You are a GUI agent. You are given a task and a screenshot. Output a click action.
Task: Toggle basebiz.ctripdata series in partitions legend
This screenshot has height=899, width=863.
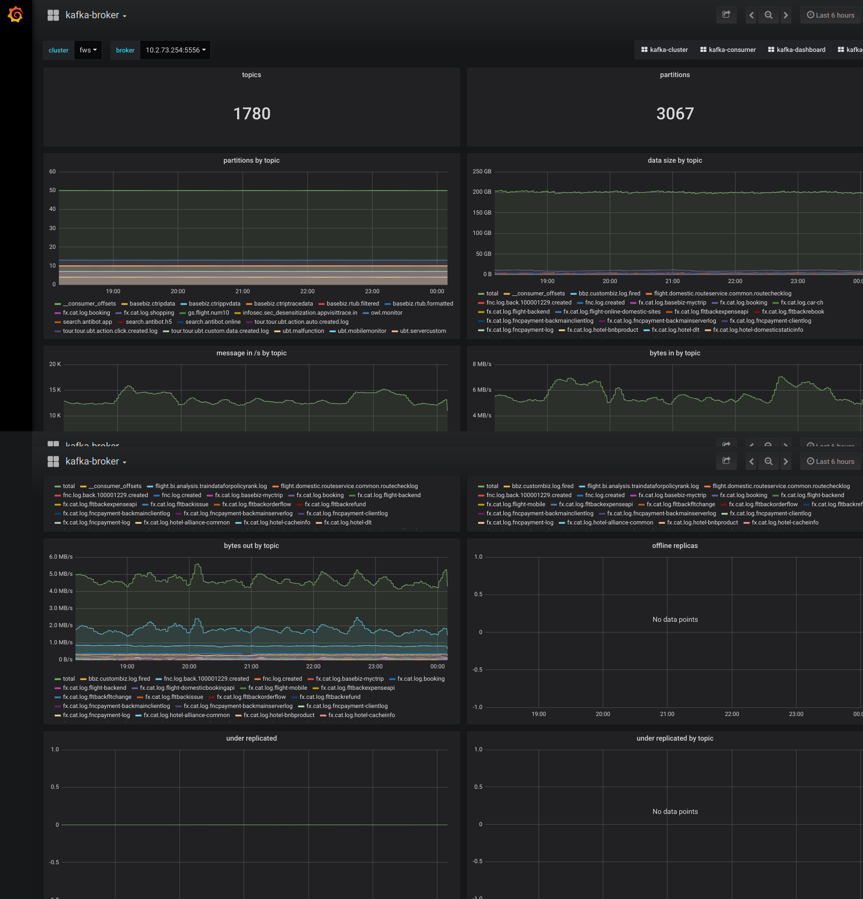pos(152,304)
